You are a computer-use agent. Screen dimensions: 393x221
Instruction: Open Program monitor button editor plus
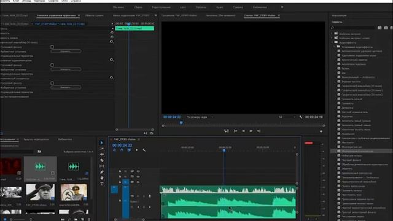click(321, 131)
